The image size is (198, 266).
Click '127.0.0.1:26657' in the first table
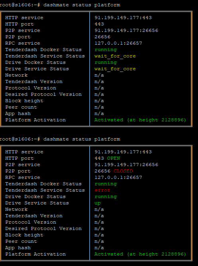tap(118, 43)
